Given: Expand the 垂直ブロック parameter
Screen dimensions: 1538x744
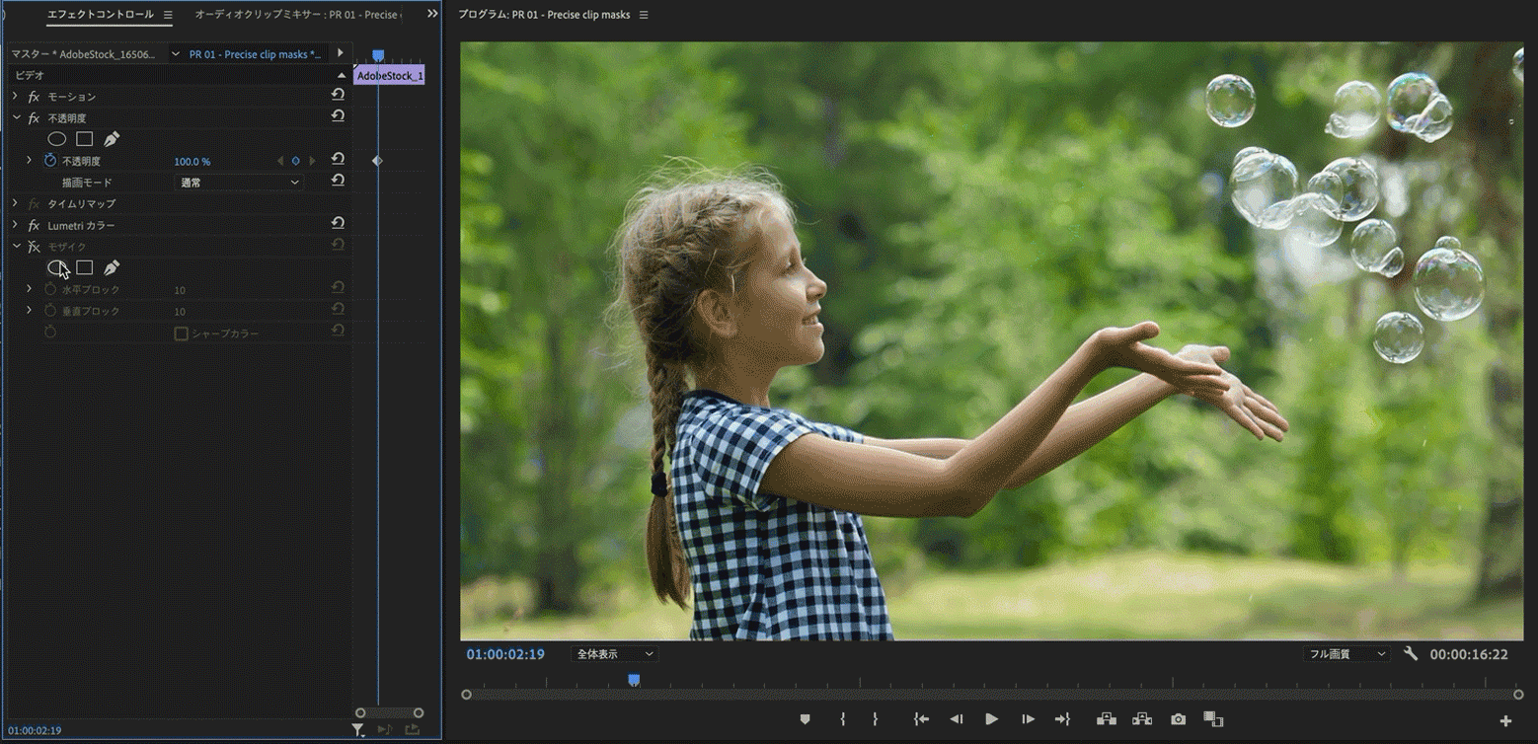Looking at the screenshot, I should tap(29, 311).
